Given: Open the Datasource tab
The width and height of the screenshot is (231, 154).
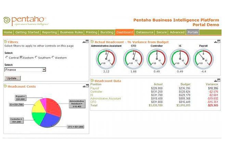Looking at the screenshot, I should click(145, 32).
